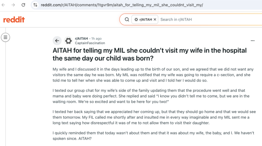
Task: Open site information icon in address bar
Action: (35, 5)
